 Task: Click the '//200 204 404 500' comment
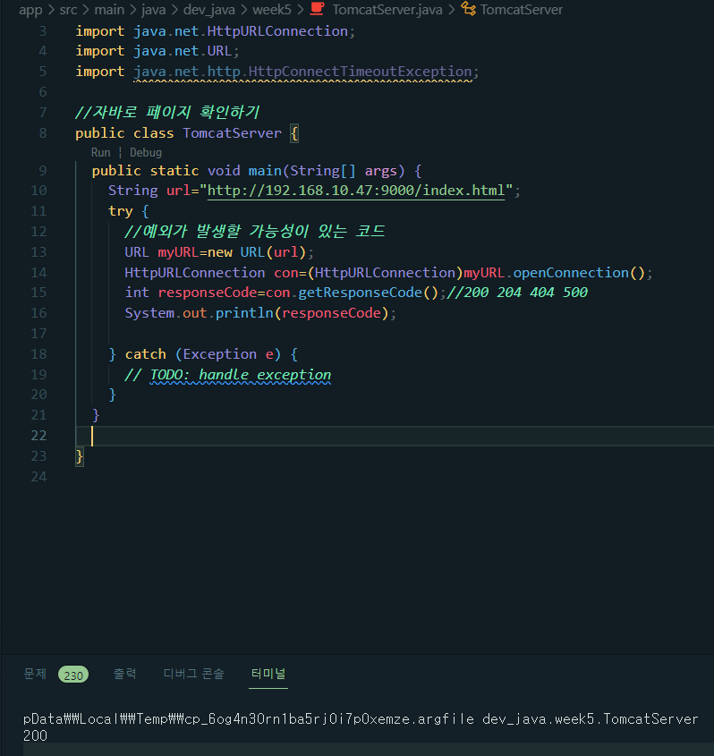pyautogui.click(x=517, y=293)
